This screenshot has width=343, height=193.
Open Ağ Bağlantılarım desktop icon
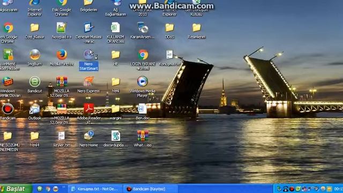116,8
